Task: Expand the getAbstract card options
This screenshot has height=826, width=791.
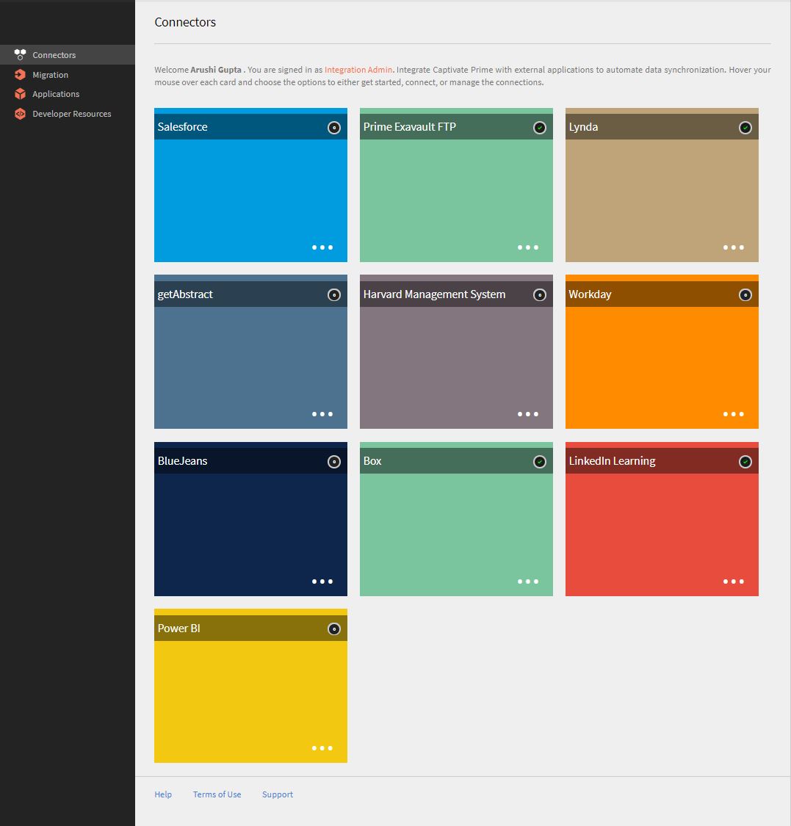Action: pos(322,414)
